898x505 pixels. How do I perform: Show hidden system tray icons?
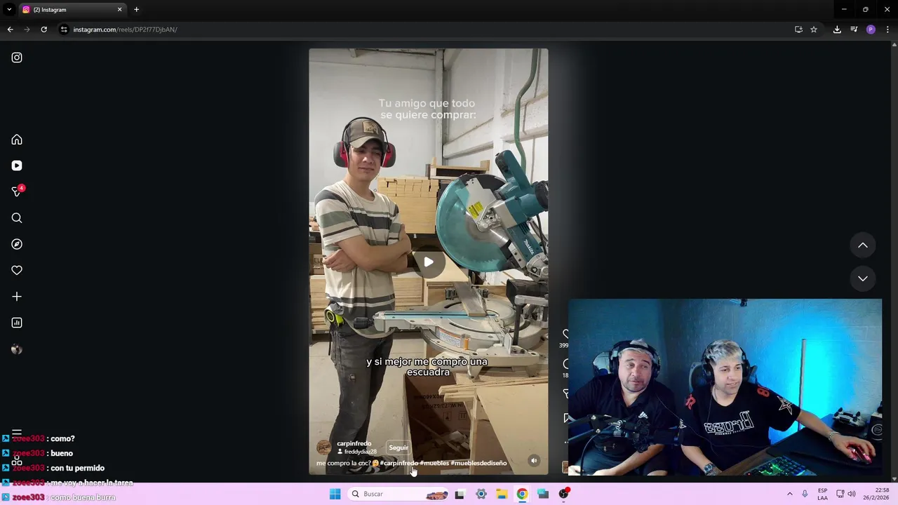tap(789, 494)
